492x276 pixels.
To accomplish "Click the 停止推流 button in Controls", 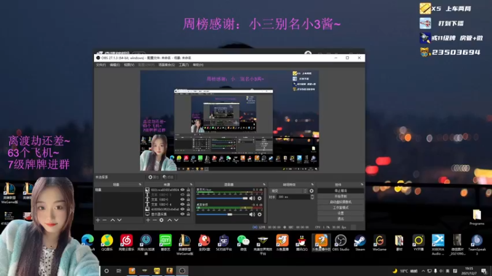I will (x=341, y=191).
